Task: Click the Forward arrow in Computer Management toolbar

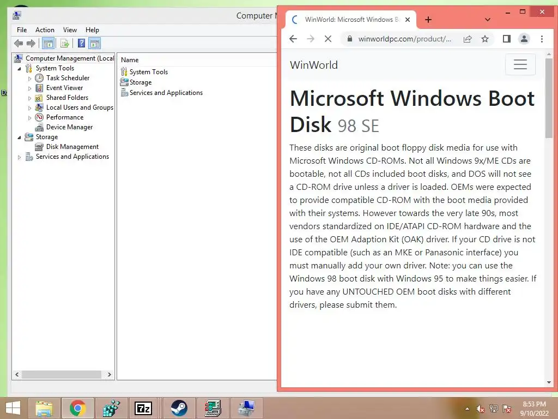Action: pos(31,44)
